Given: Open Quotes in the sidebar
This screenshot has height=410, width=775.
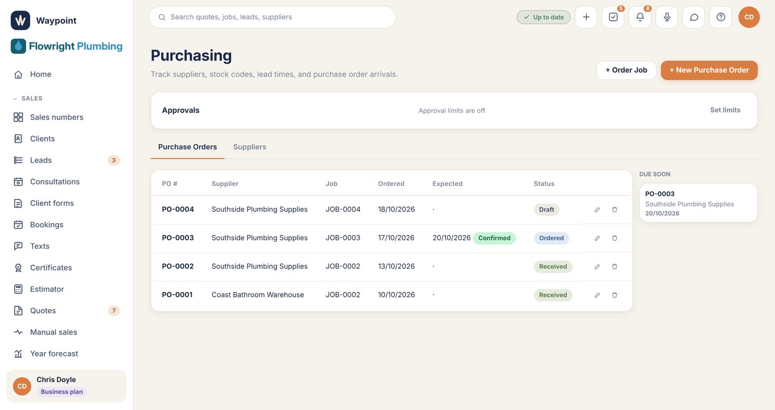Looking at the screenshot, I should pyautogui.click(x=66, y=311).
